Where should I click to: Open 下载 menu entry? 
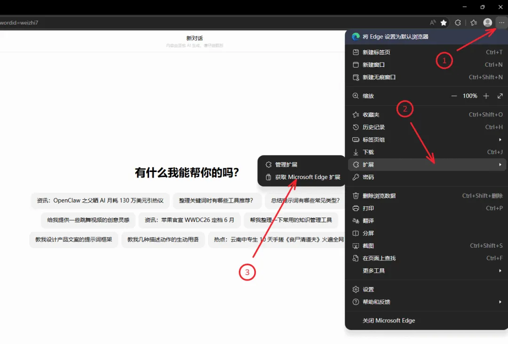tap(427, 152)
